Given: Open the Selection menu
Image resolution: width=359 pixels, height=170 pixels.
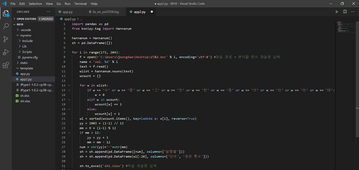Looking at the screenshot, I should point(35,4).
